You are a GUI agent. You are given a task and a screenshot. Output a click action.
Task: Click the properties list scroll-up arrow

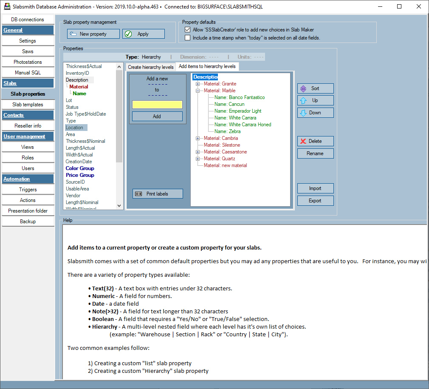tap(119, 66)
